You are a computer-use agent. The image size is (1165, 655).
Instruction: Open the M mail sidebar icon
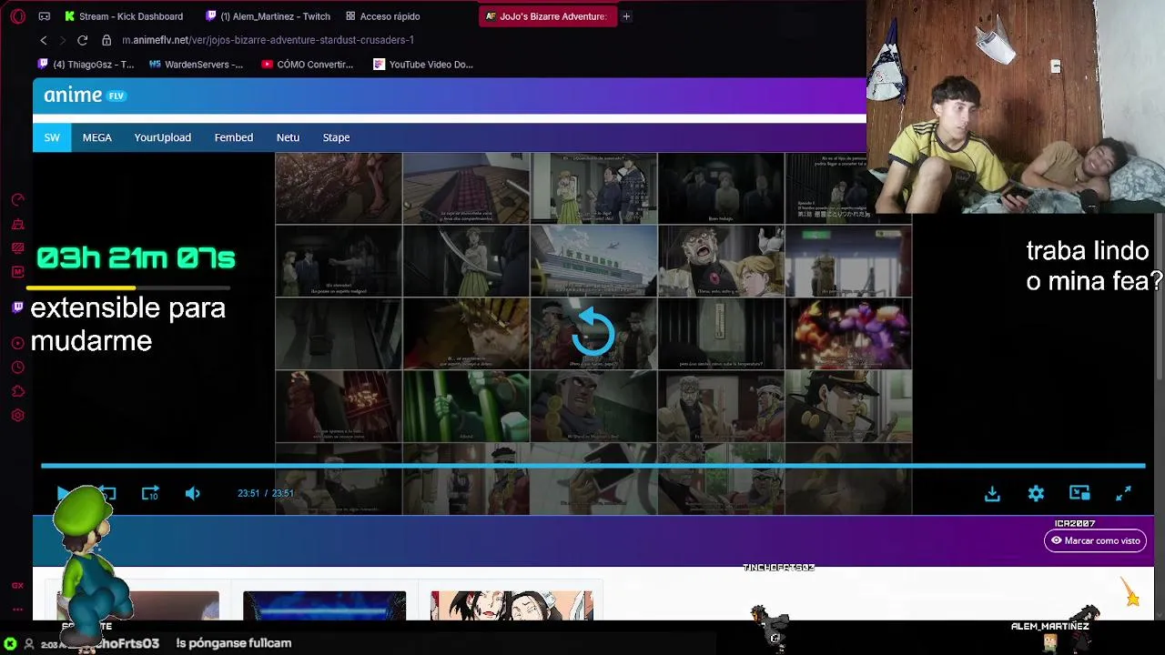tap(17, 271)
